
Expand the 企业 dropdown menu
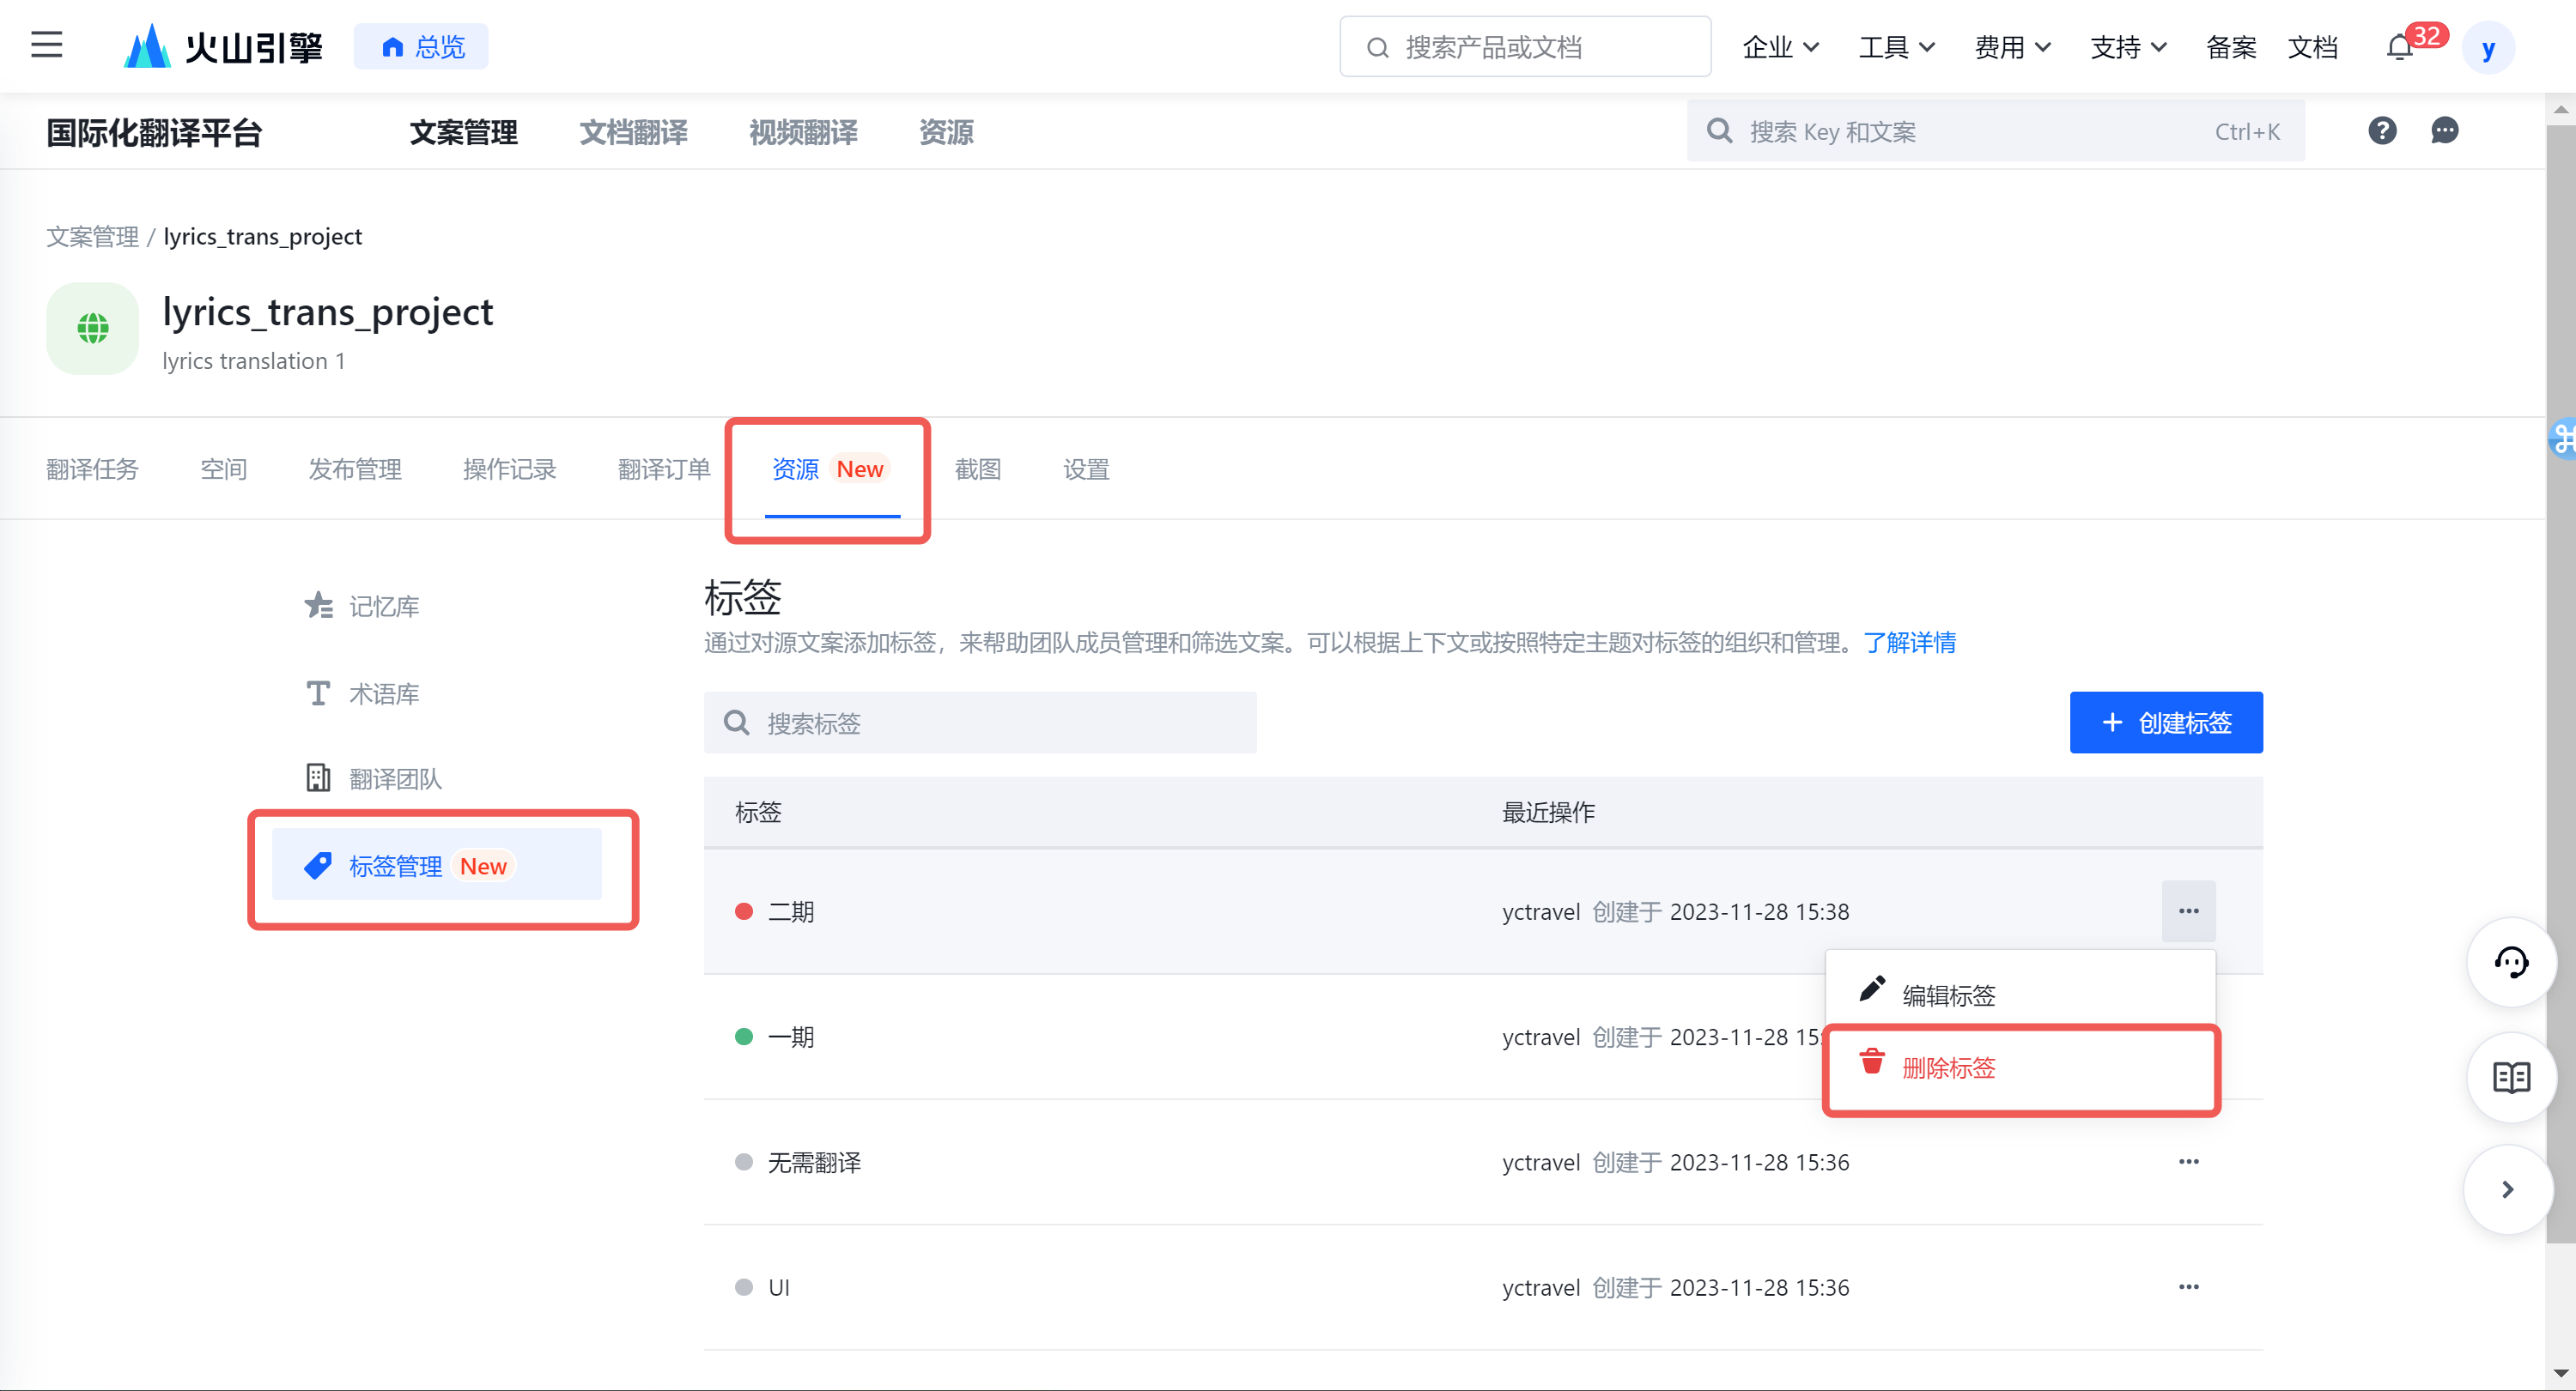1780,47
